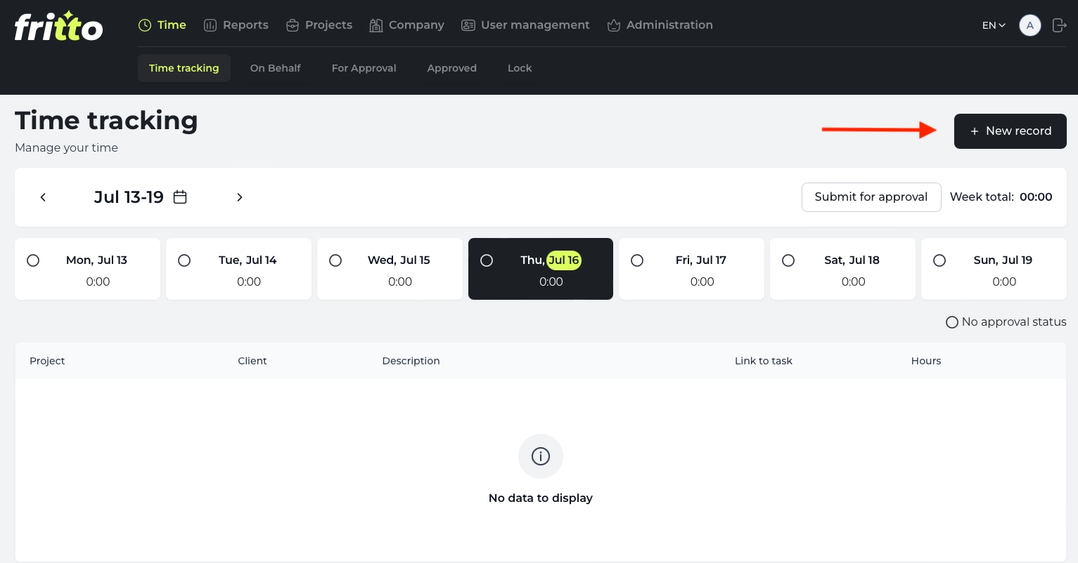Open the calendar date picker icon
This screenshot has width=1078, height=563.
[x=180, y=197]
